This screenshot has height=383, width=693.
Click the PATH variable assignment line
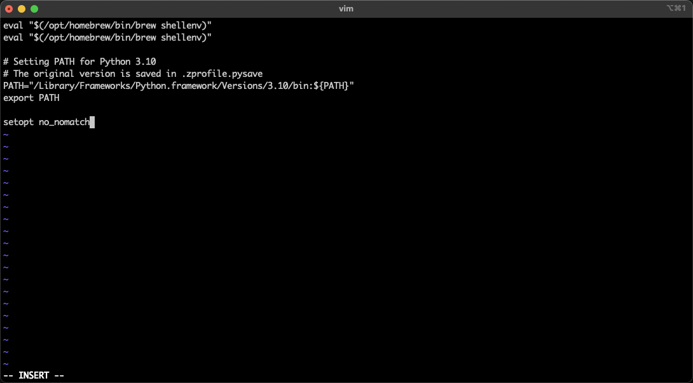[x=178, y=86]
